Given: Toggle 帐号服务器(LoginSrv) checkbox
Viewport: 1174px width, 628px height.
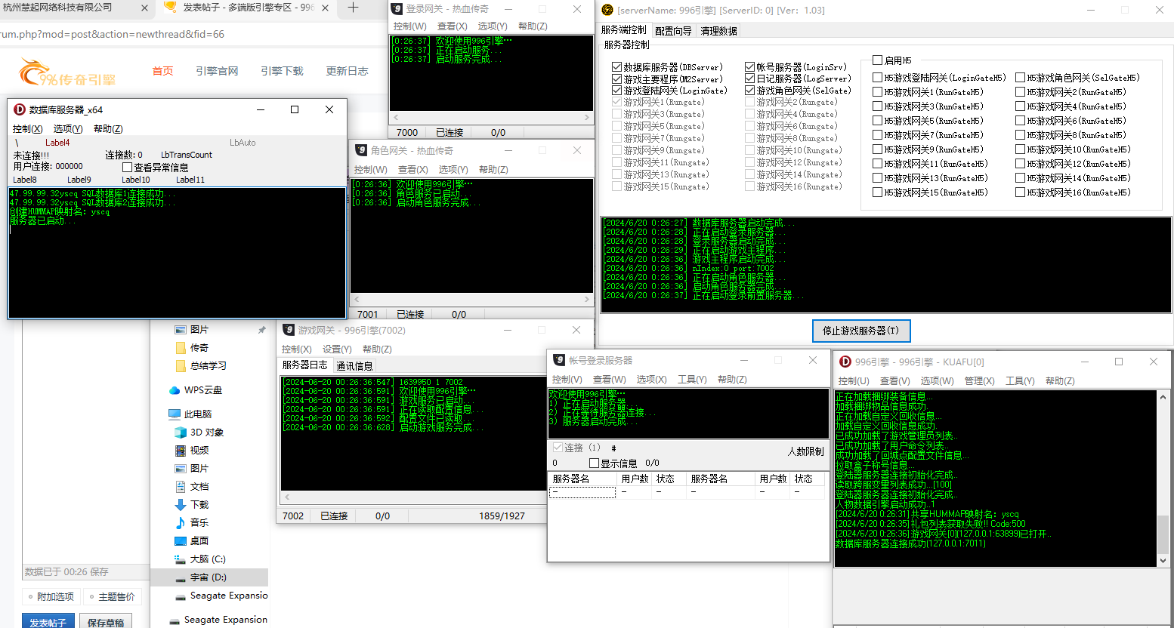Looking at the screenshot, I should pos(749,67).
